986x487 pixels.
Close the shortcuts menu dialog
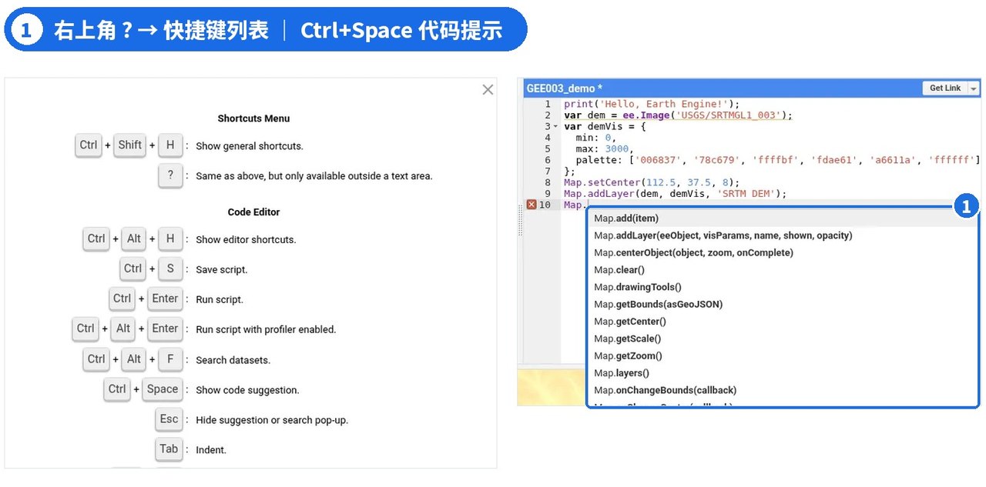(x=488, y=89)
